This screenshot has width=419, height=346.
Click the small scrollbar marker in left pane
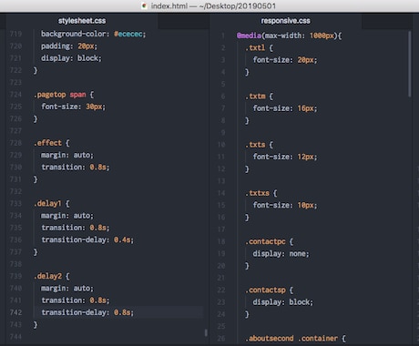pos(206,332)
